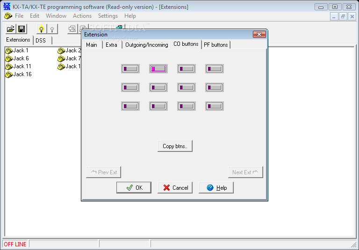This screenshot has height=250, width=359.
Task: Select the Jack 7 phone icon
Action: [61, 58]
